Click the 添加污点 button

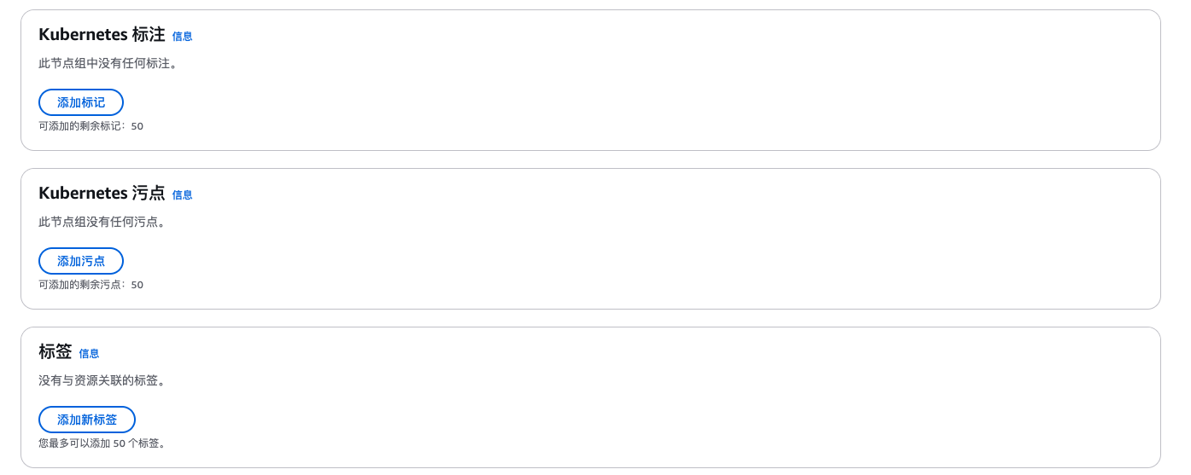pyautogui.click(x=81, y=261)
